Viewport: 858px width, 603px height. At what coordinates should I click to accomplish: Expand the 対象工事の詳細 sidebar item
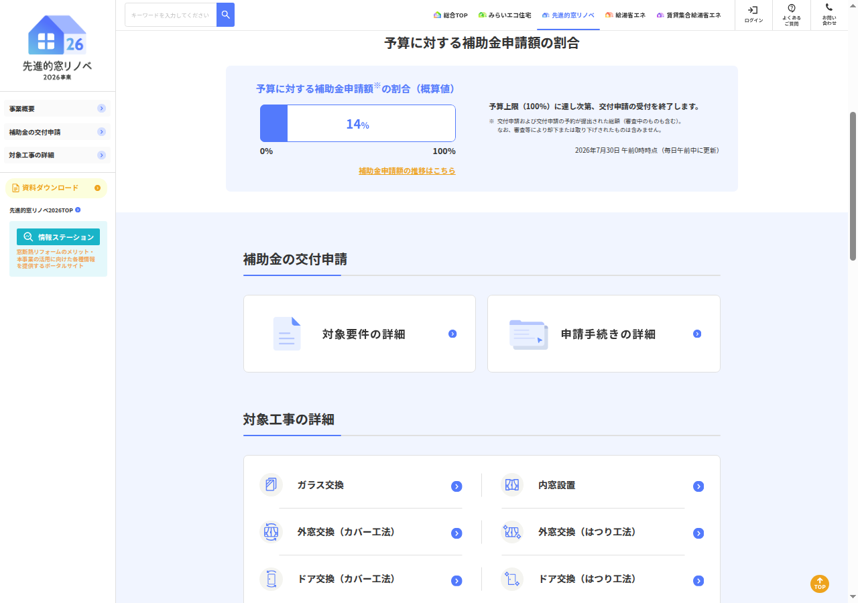coord(57,155)
